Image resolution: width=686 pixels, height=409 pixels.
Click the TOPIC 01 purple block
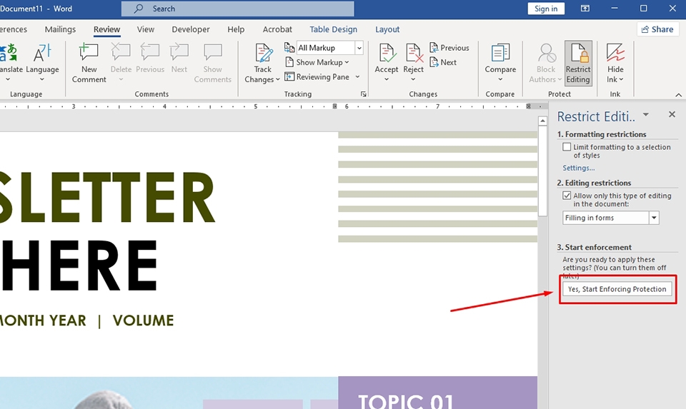tap(437, 393)
